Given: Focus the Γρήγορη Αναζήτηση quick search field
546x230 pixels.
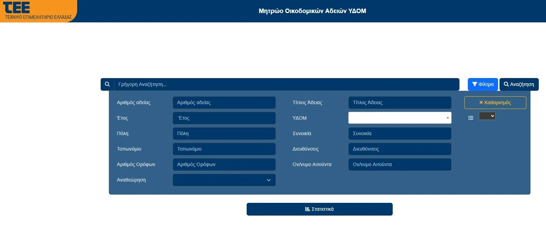Looking at the screenshot, I should pyautogui.click(x=287, y=84).
